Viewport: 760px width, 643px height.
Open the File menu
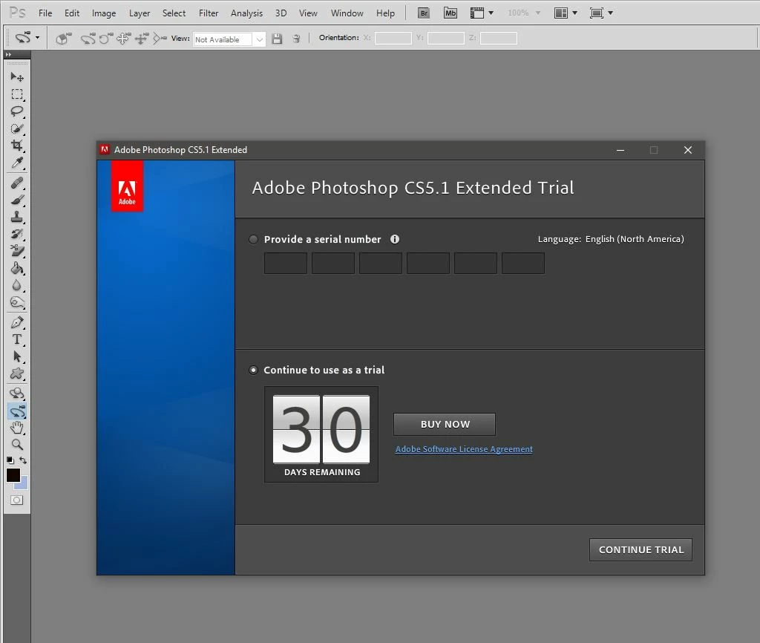(45, 13)
